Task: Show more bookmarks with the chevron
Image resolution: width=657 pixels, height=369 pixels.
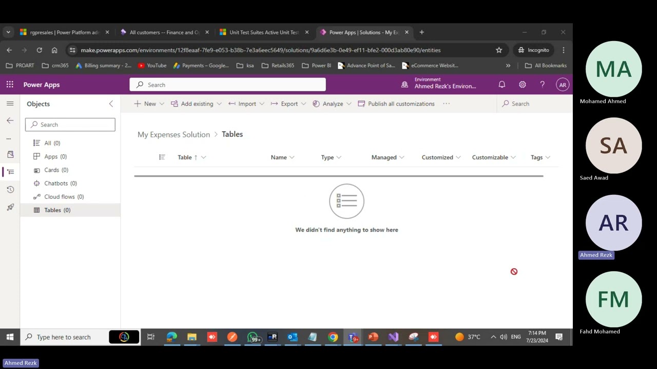Action: tap(508, 66)
